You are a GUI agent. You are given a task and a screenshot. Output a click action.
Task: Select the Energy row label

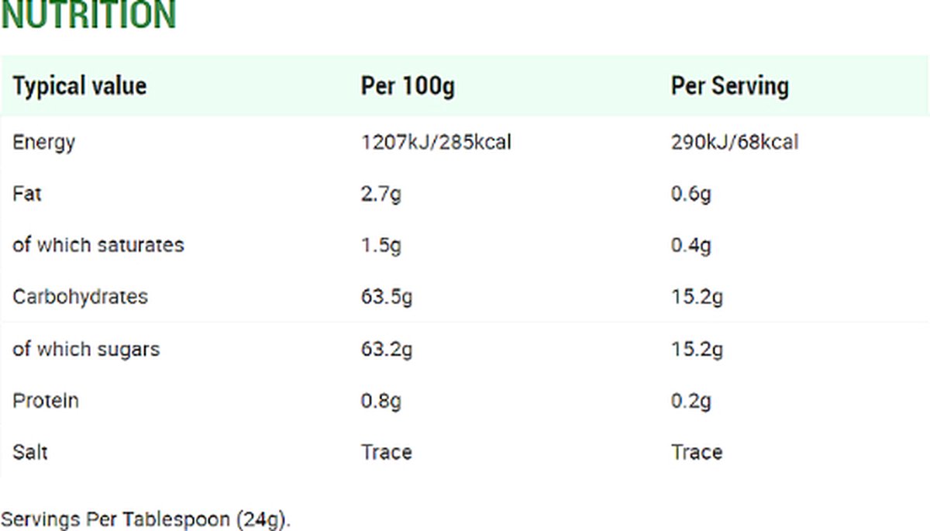pyautogui.click(x=43, y=142)
